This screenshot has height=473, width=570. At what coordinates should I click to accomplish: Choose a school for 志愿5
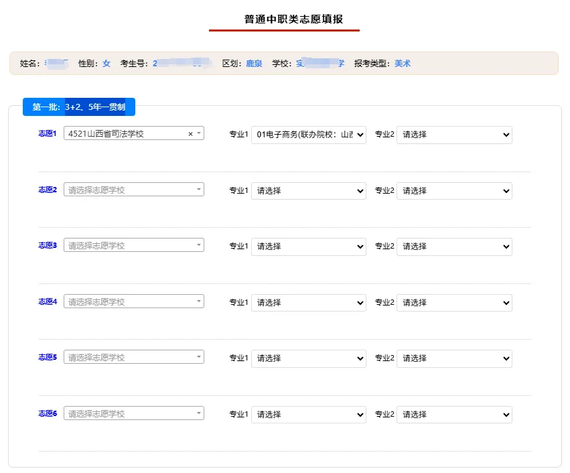click(134, 357)
